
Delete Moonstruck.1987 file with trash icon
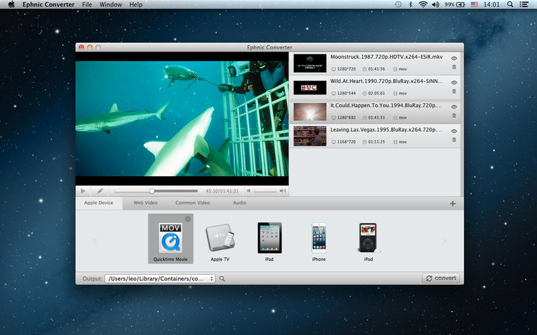pos(454,67)
